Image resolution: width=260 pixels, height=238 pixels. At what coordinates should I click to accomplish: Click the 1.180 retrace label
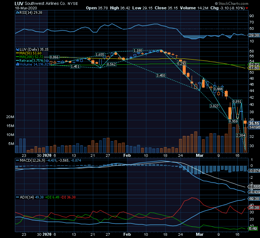point(138,50)
